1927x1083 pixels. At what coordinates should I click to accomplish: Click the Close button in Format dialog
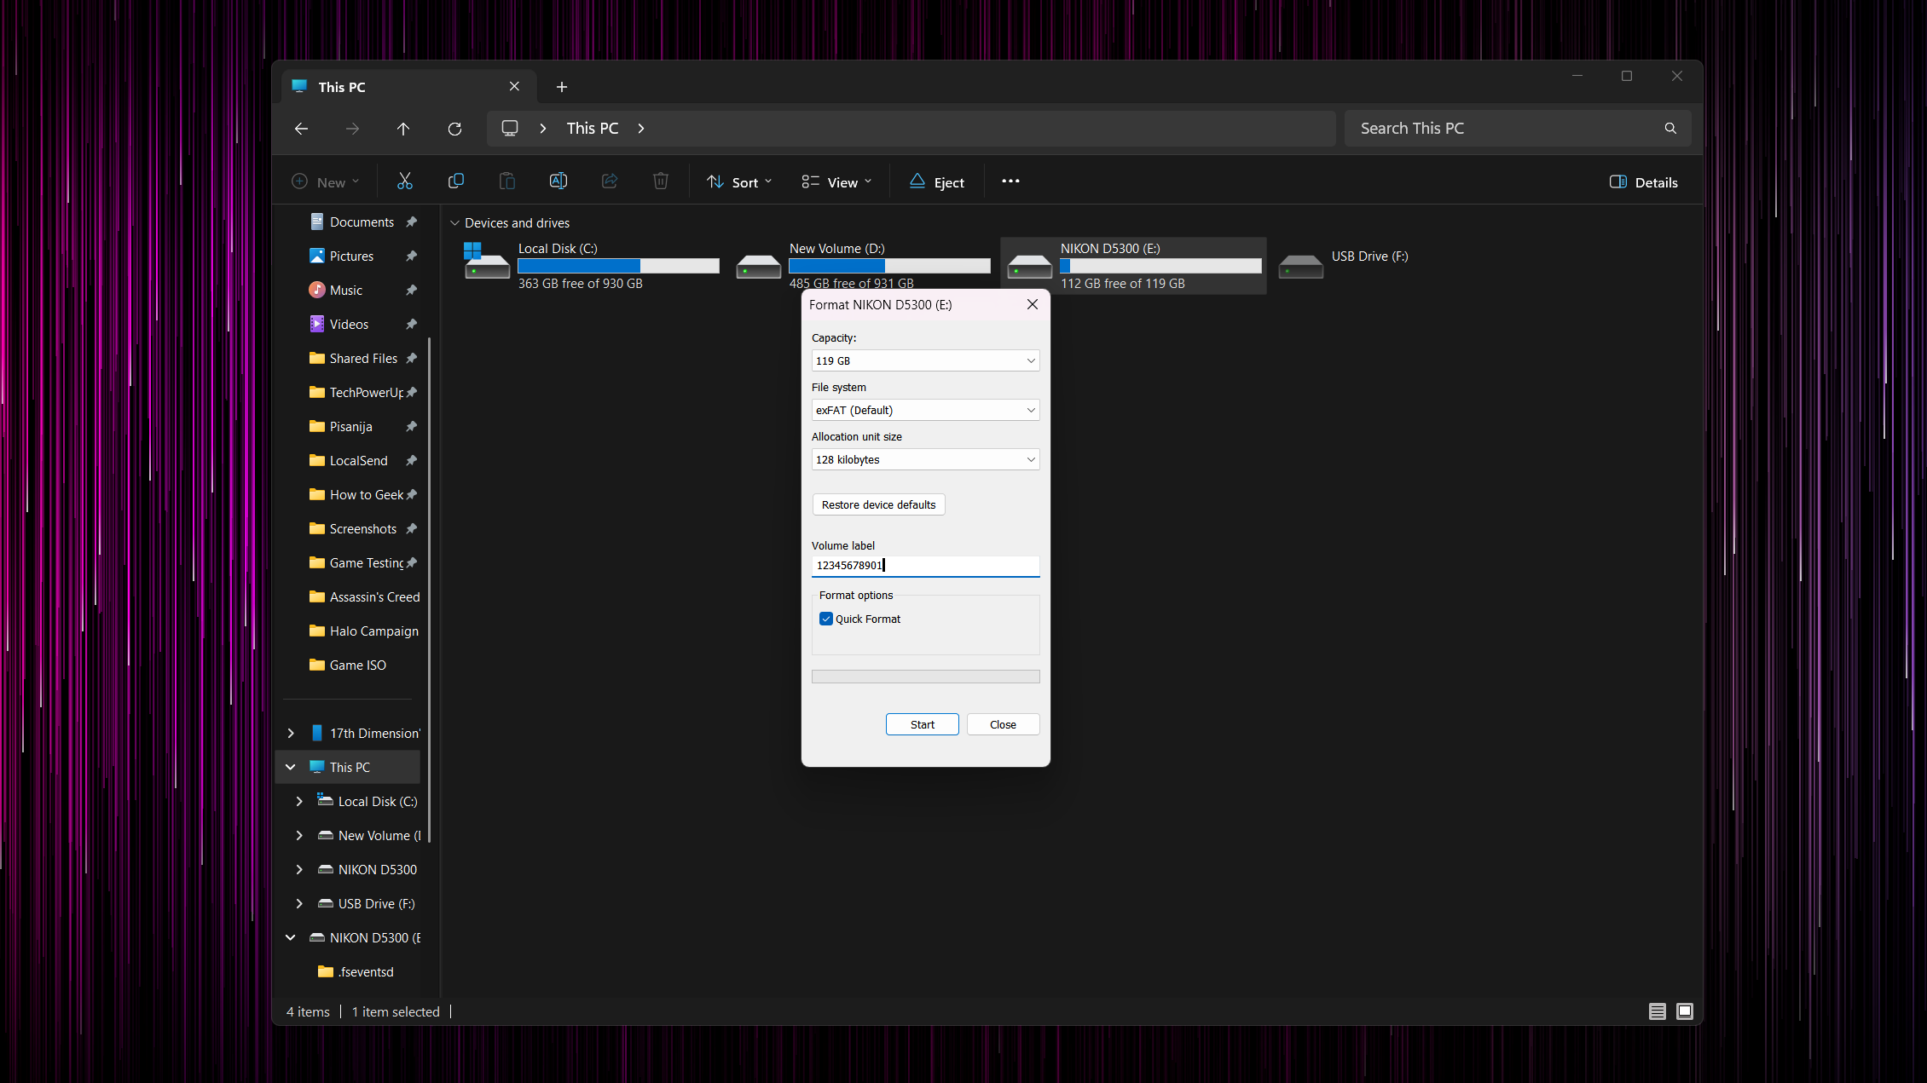[1003, 725]
